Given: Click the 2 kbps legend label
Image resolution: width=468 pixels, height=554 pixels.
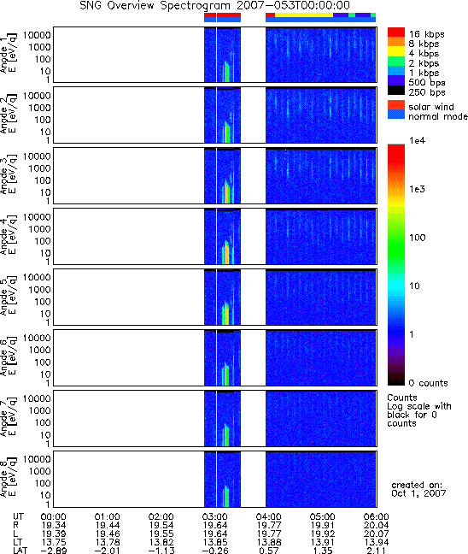Looking at the screenshot, I should [x=424, y=63].
